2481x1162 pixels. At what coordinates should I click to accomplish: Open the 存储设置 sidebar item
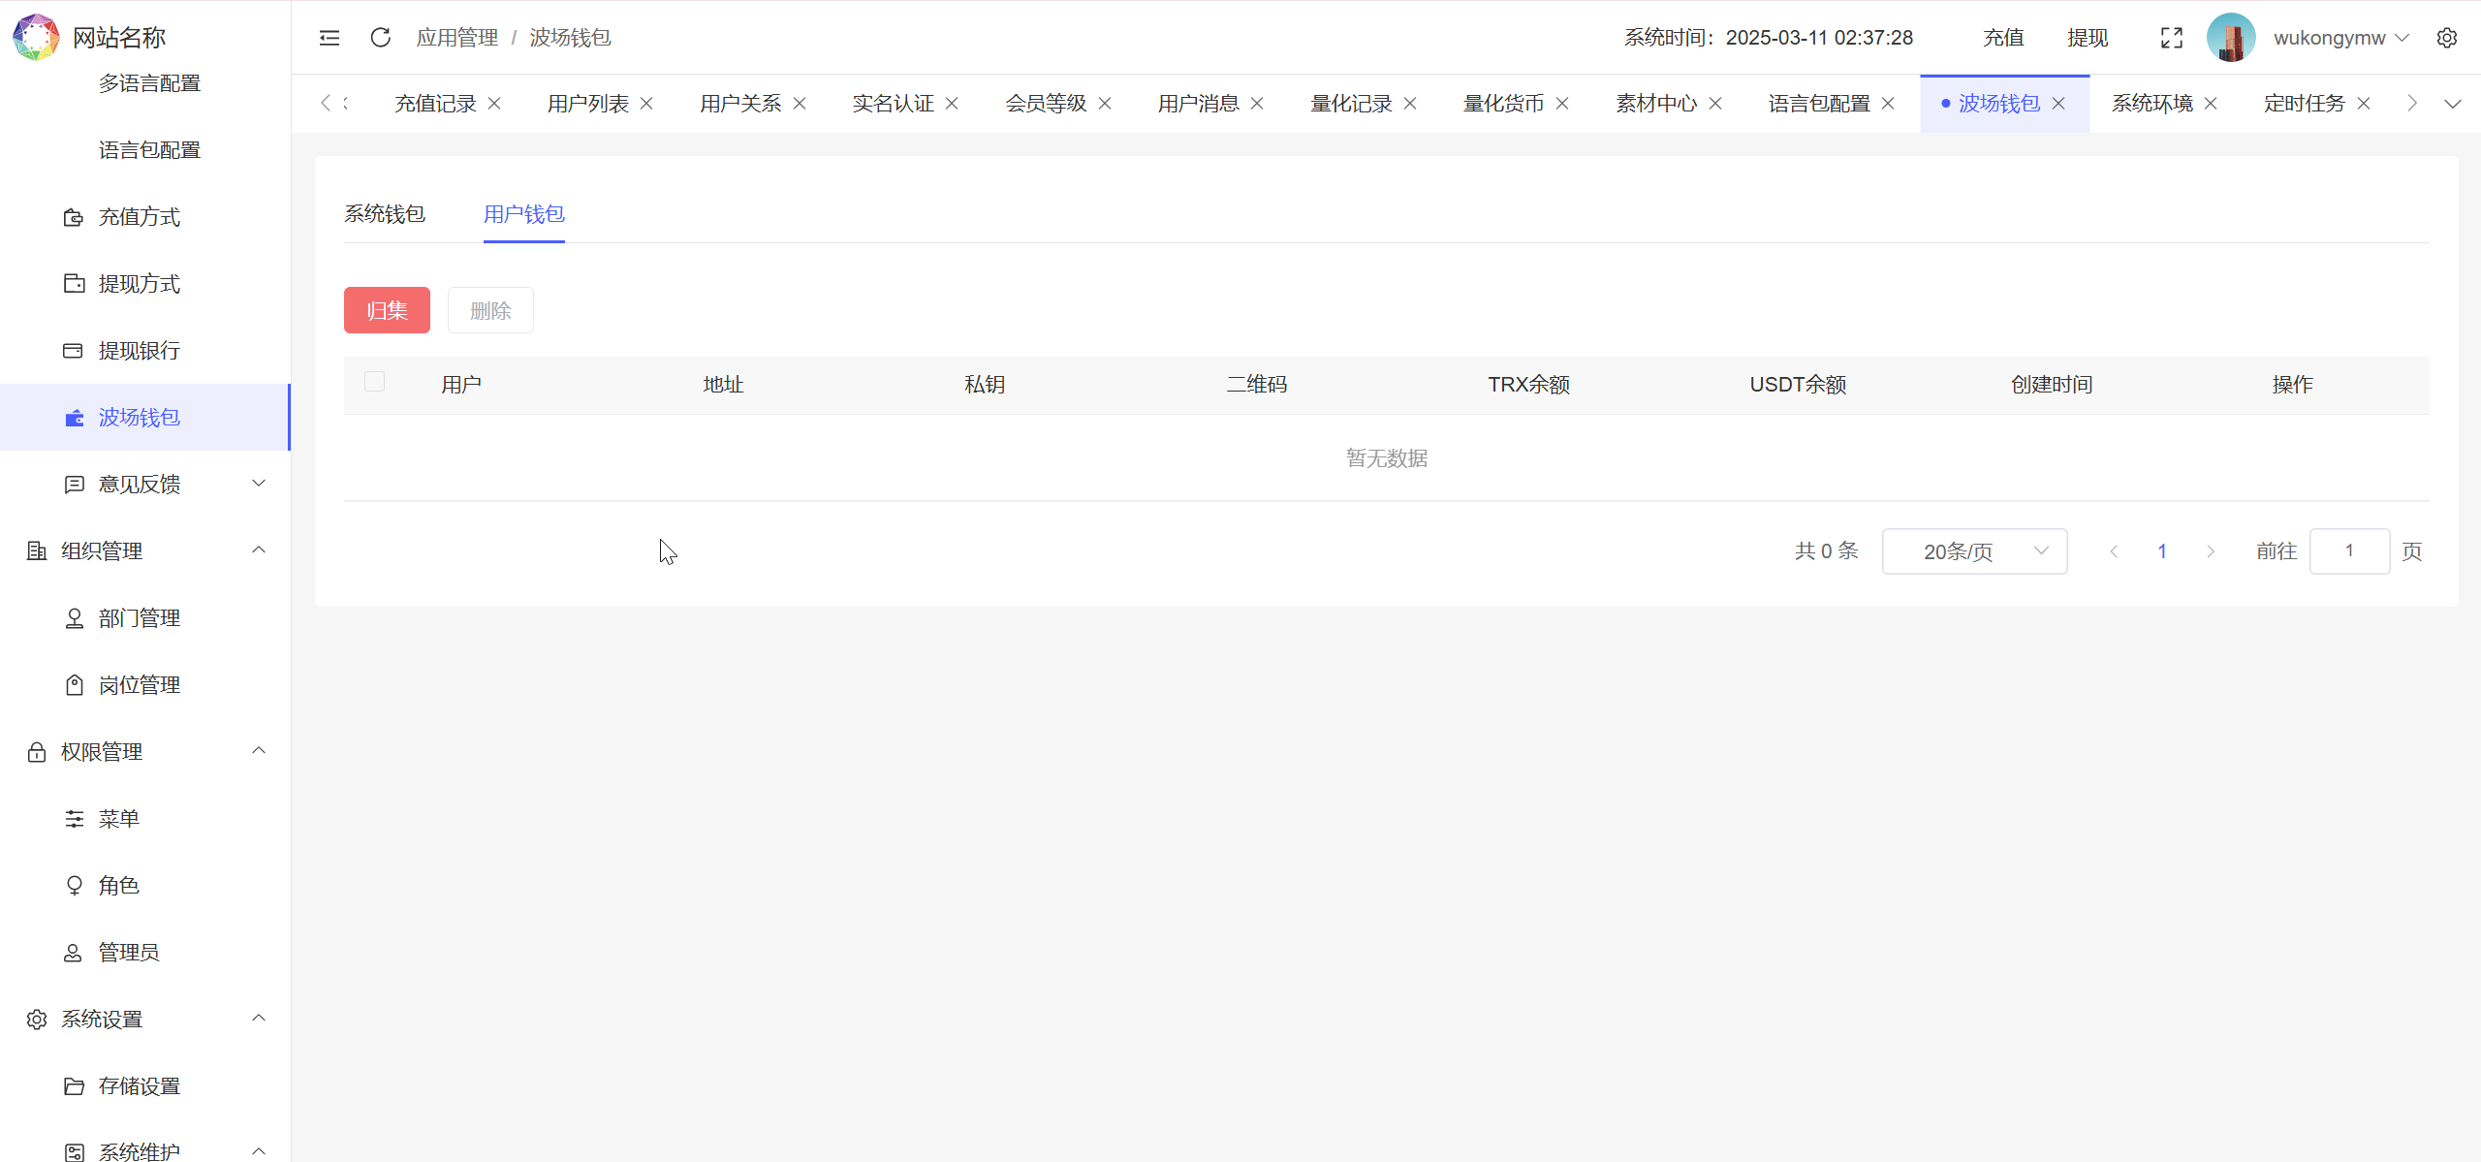point(139,1085)
